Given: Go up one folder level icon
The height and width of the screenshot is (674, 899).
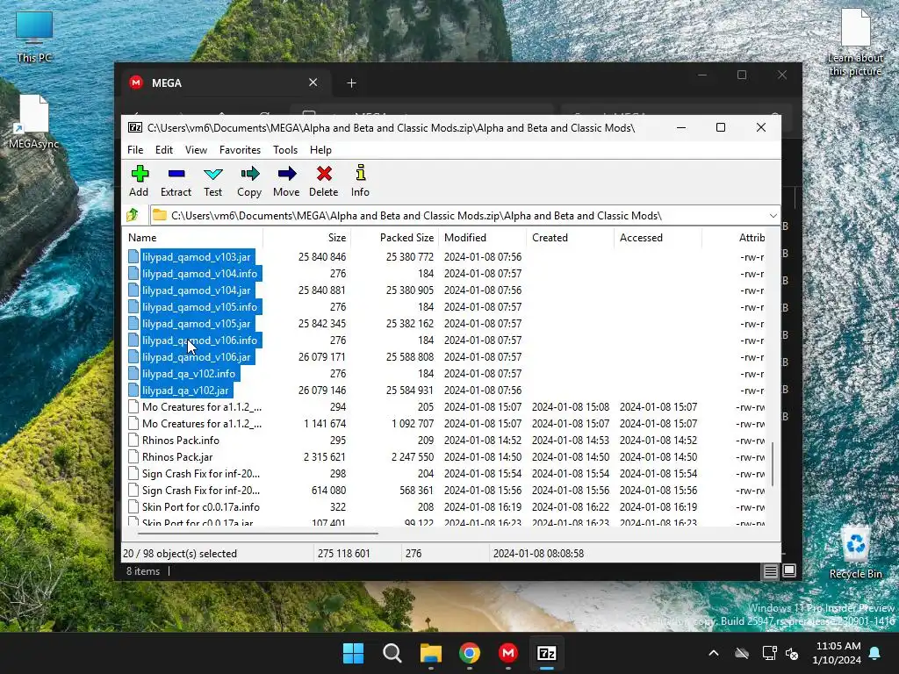Looking at the screenshot, I should point(133,215).
